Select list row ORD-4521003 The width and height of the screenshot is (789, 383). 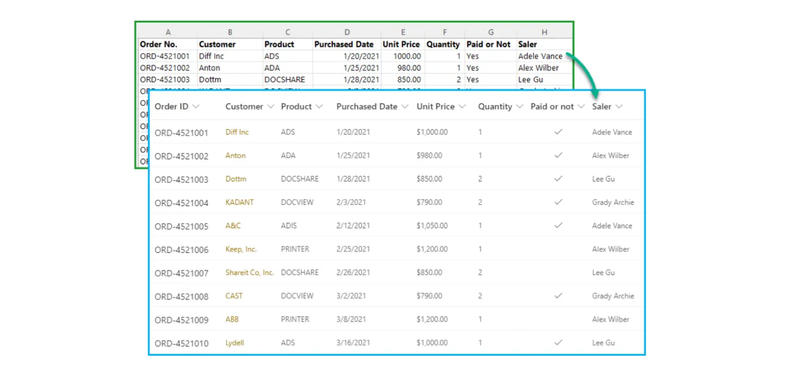click(x=397, y=179)
